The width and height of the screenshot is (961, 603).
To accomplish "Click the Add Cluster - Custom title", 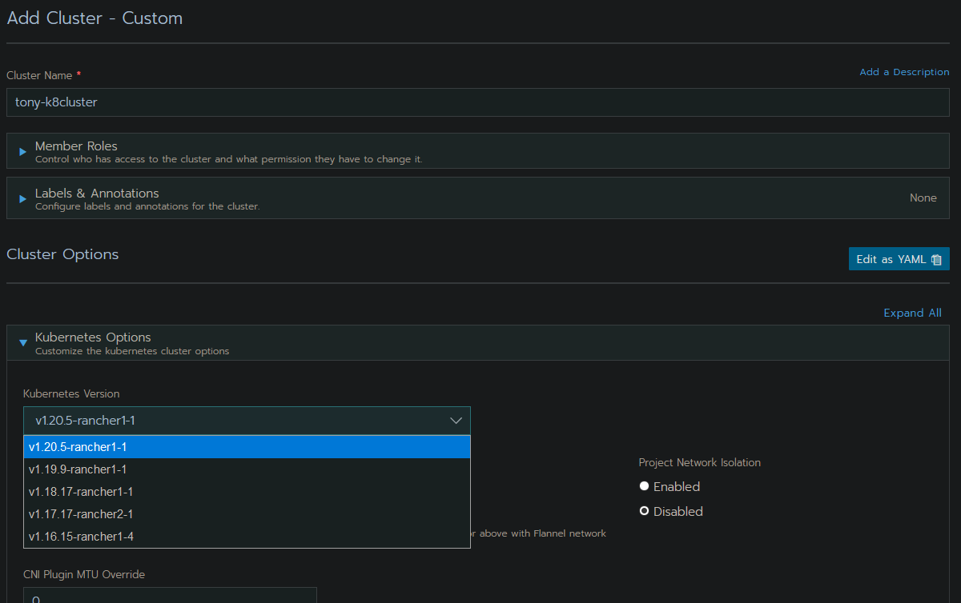I will point(94,18).
